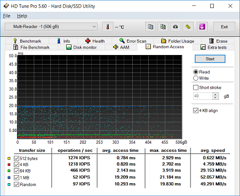The width and height of the screenshot is (240, 196).
Task: Click the purple down-arrow minimize-to-tray icon
Action: pyautogui.click(x=202, y=27)
